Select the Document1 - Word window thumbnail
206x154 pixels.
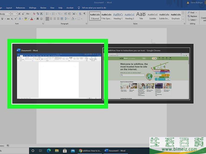point(58,74)
